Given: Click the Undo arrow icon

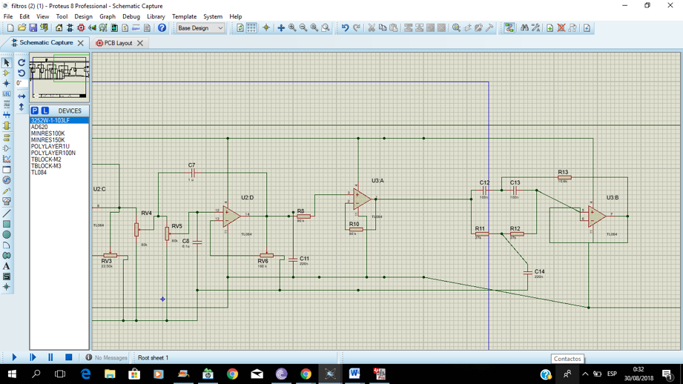Looking at the screenshot, I should tap(345, 28).
